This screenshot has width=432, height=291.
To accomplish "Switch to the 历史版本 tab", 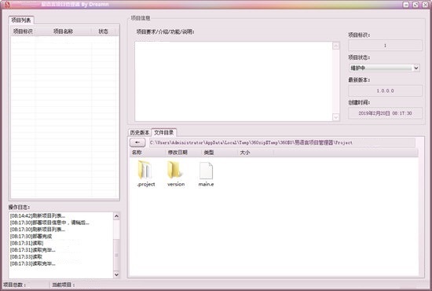I will (140, 133).
